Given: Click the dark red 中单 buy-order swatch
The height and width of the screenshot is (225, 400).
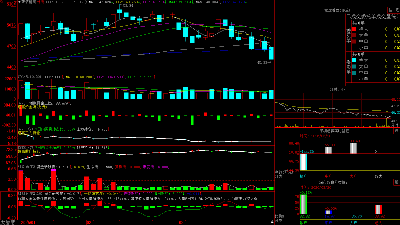Looking at the screenshot, I should 354,41.
